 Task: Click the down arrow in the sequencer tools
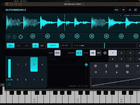coord(117,72)
